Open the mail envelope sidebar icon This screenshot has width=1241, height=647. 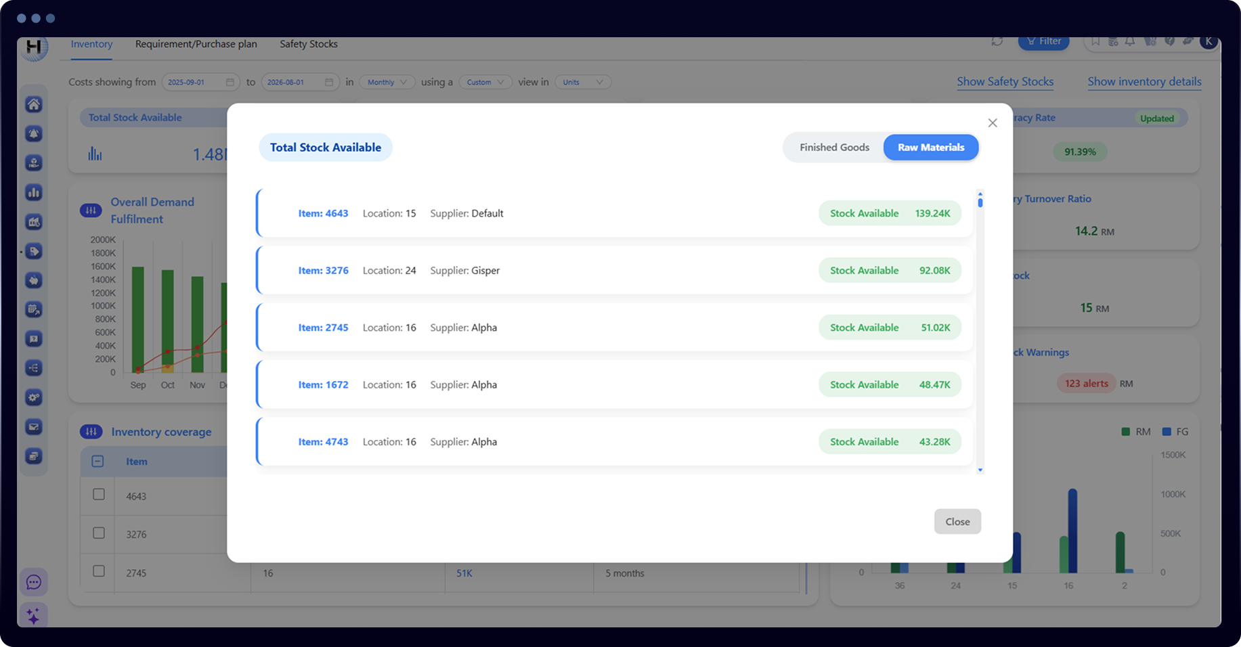[x=34, y=426]
